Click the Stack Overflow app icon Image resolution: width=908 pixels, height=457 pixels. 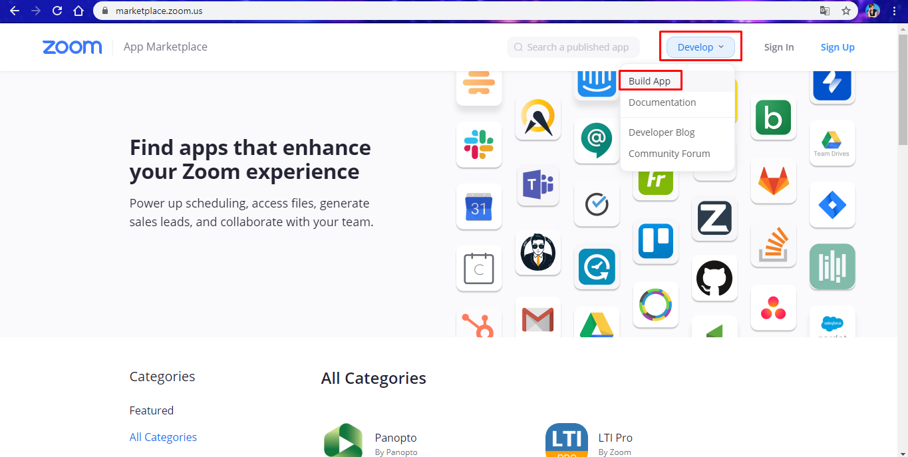tap(773, 244)
